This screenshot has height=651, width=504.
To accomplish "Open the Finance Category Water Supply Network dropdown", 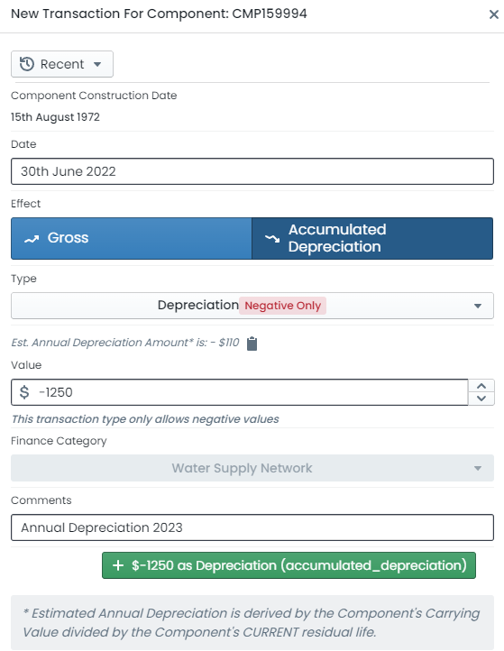I will click(252, 468).
